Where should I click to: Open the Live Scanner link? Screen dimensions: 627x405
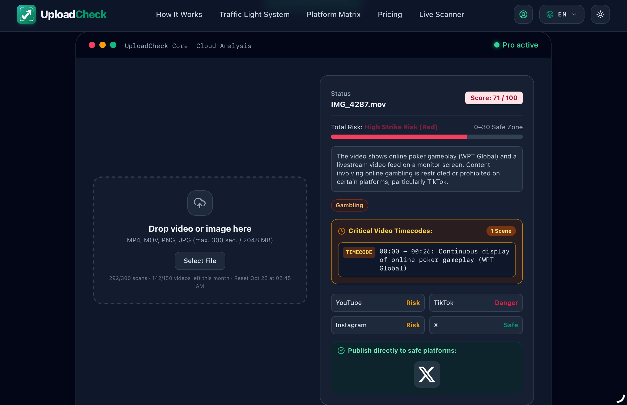(442, 14)
